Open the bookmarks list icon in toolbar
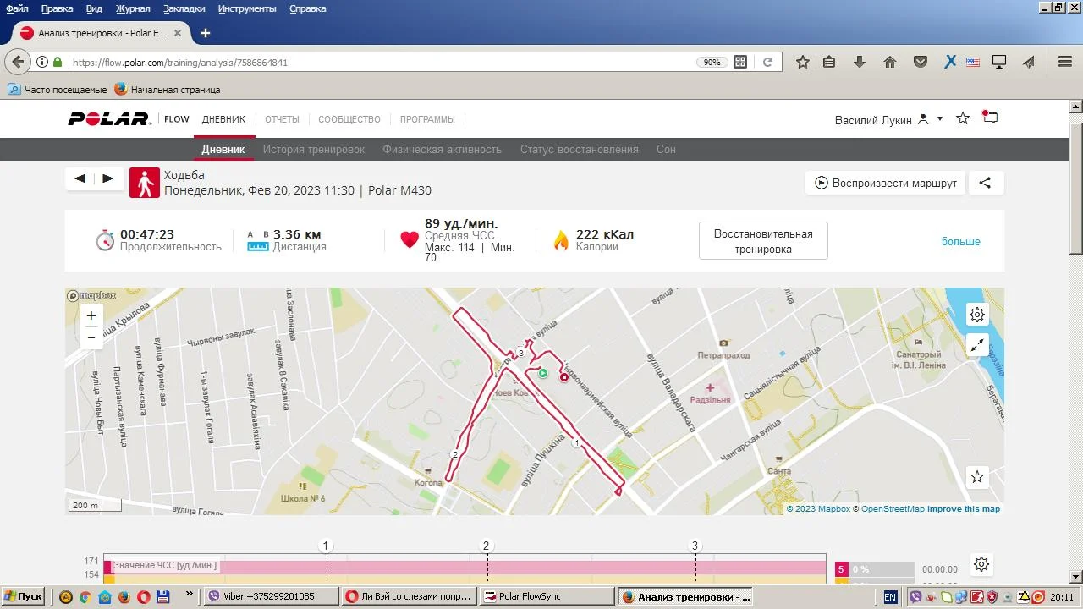Image resolution: width=1083 pixels, height=609 pixels. point(829,62)
